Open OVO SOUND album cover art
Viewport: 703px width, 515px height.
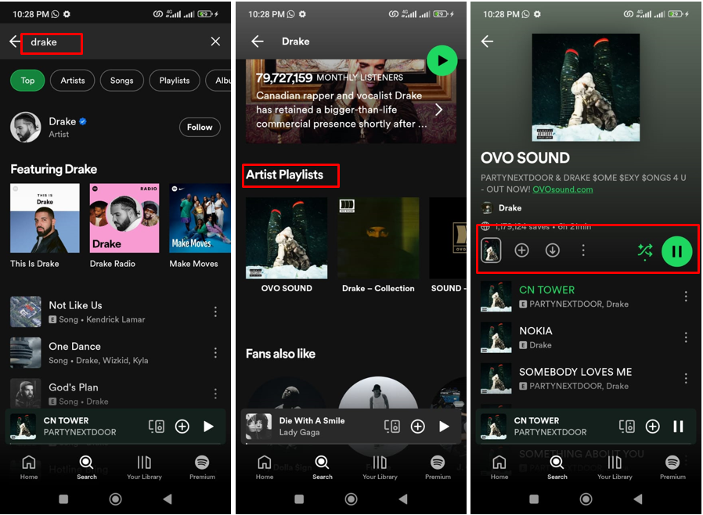pyautogui.click(x=586, y=88)
